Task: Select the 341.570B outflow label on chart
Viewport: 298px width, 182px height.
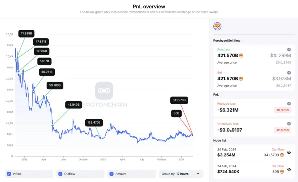Action: [x=179, y=100]
